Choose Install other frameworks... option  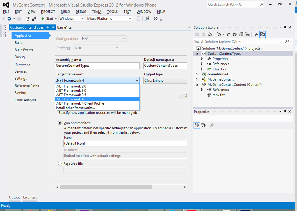click(97, 108)
